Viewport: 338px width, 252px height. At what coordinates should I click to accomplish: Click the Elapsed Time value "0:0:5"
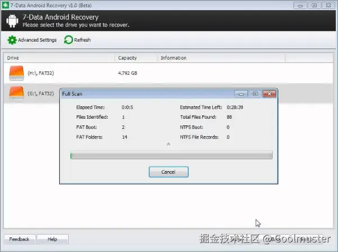click(x=127, y=107)
